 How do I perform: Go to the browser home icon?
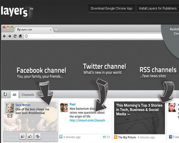20,36
